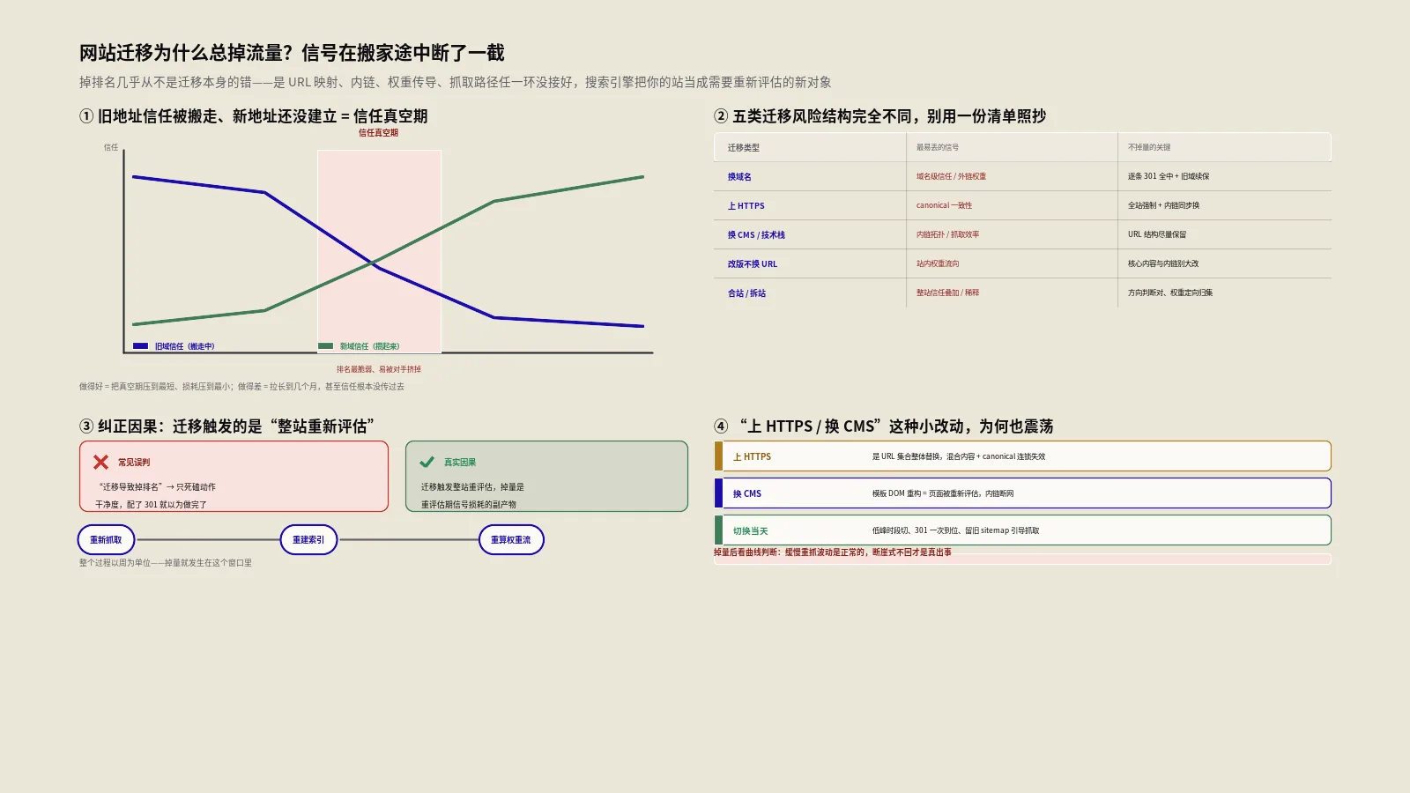The height and width of the screenshot is (793, 1410).
Task: Click the 换 CMS / 技术栈 row label
Action: pos(756,234)
